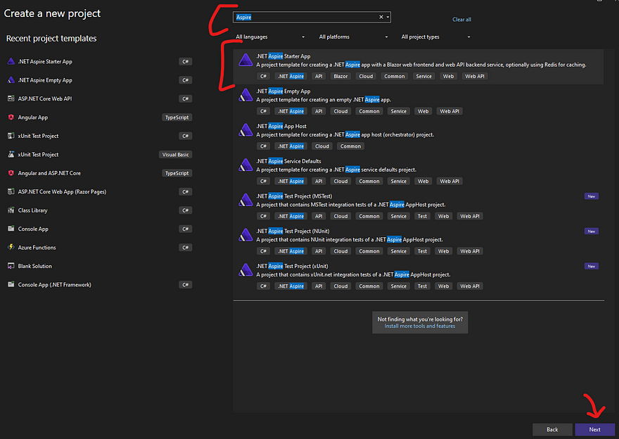Select .NET Aspire Starter App in results
The image size is (619, 439).
[419, 66]
